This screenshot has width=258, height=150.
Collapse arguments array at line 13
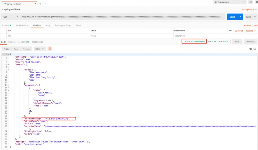coord(9,85)
